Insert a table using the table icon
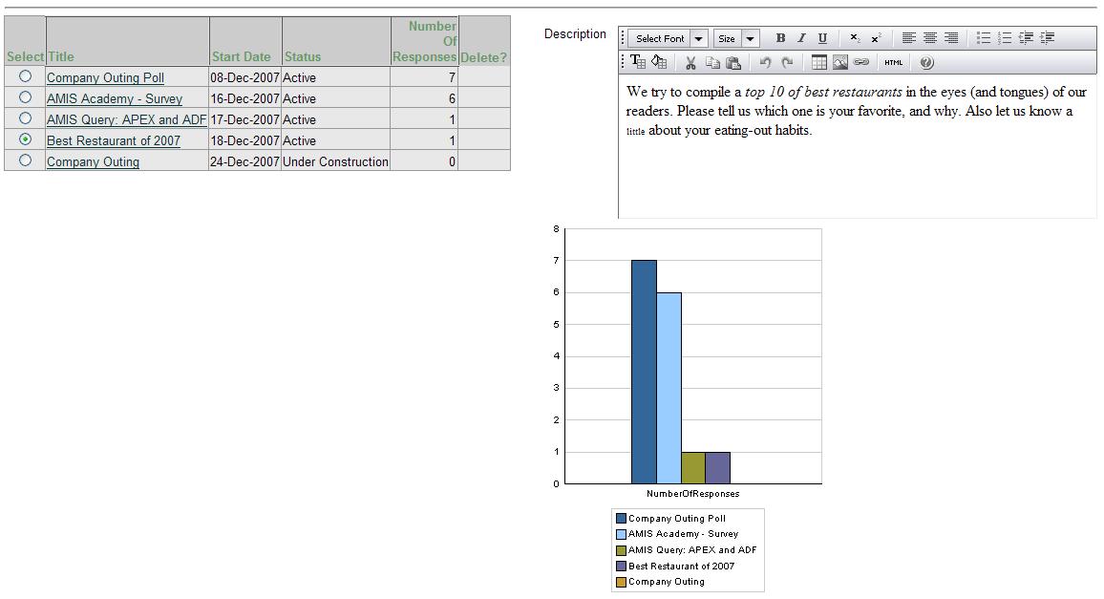The height and width of the screenshot is (599, 1104). point(818,63)
